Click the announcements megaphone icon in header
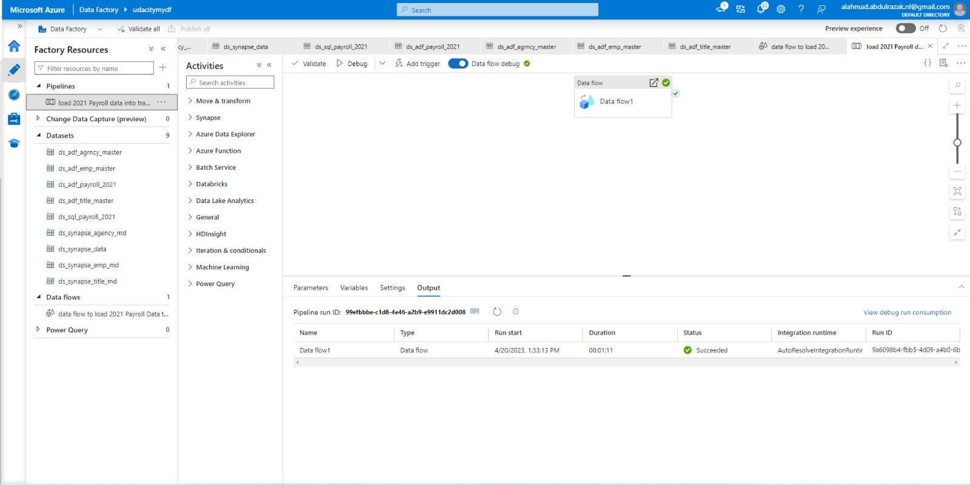970x485 pixels. tap(721, 8)
